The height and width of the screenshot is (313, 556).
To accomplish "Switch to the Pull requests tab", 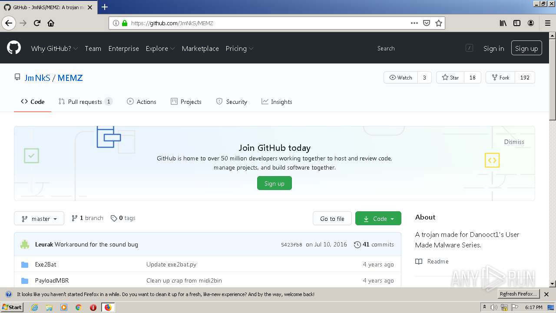I will tap(86, 102).
